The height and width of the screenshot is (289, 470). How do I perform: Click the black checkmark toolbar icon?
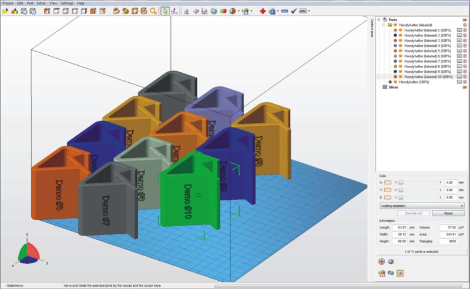(294, 11)
